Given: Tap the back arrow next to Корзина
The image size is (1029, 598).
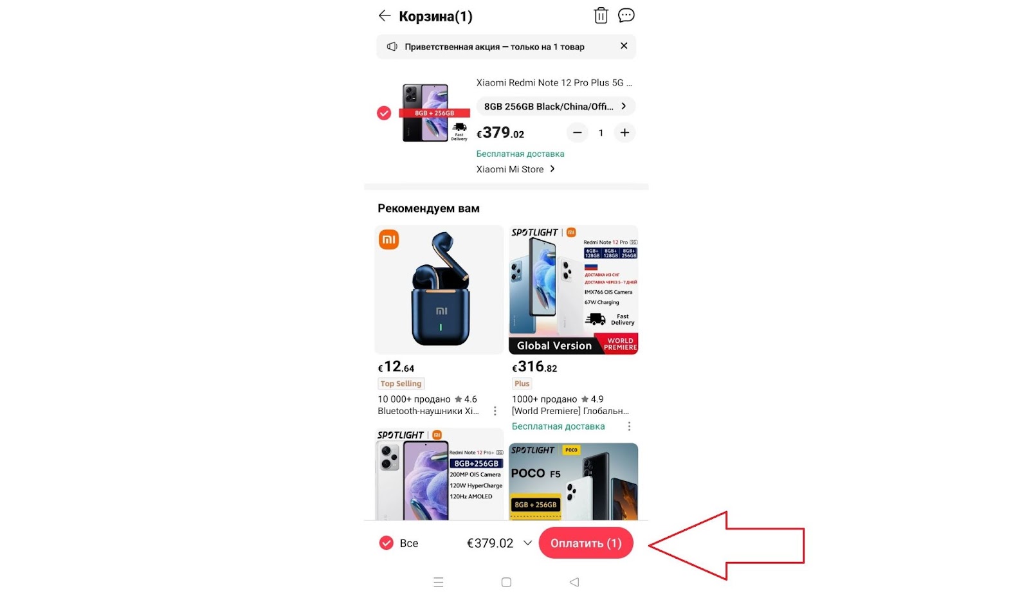Looking at the screenshot, I should point(385,16).
